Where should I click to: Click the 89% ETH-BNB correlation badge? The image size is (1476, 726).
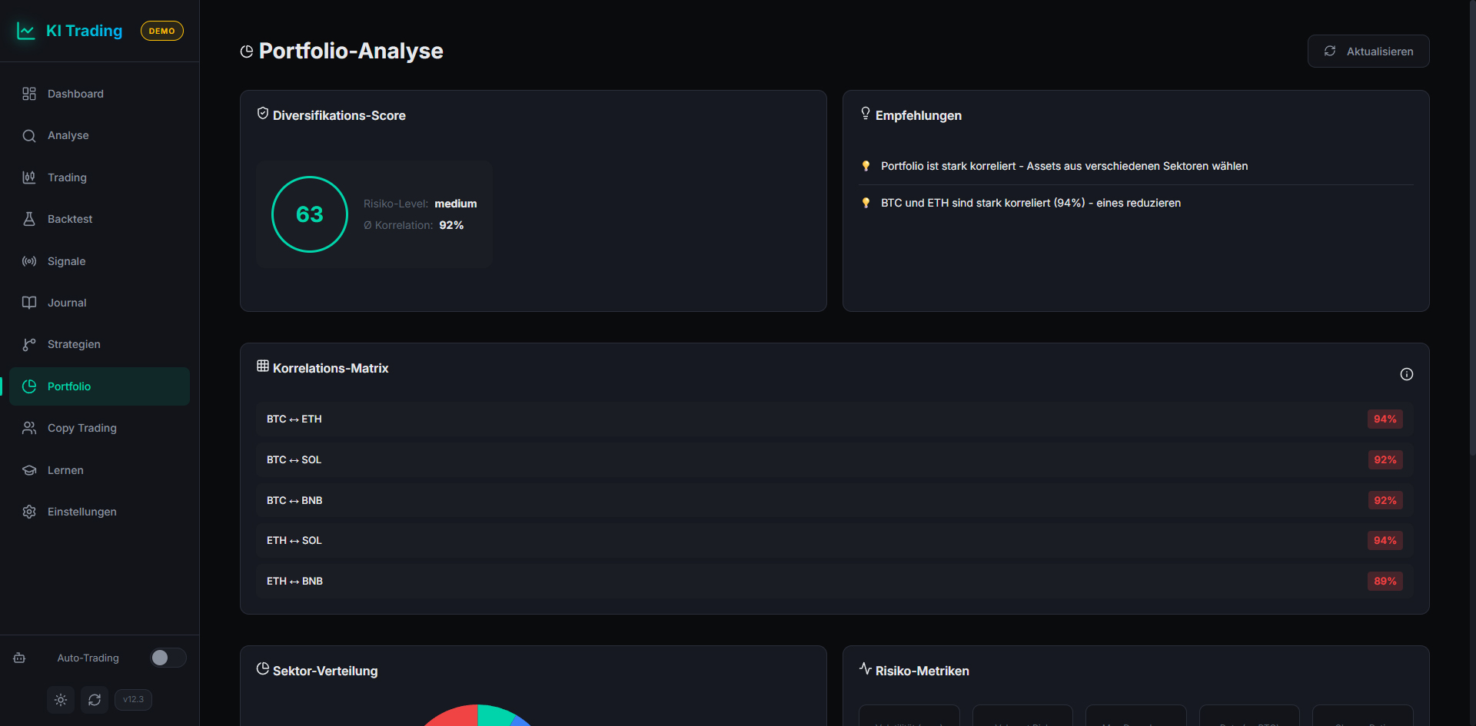click(1385, 582)
